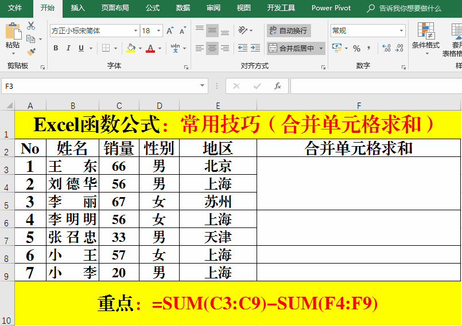Click the Increase Decimal icon

coord(386,49)
